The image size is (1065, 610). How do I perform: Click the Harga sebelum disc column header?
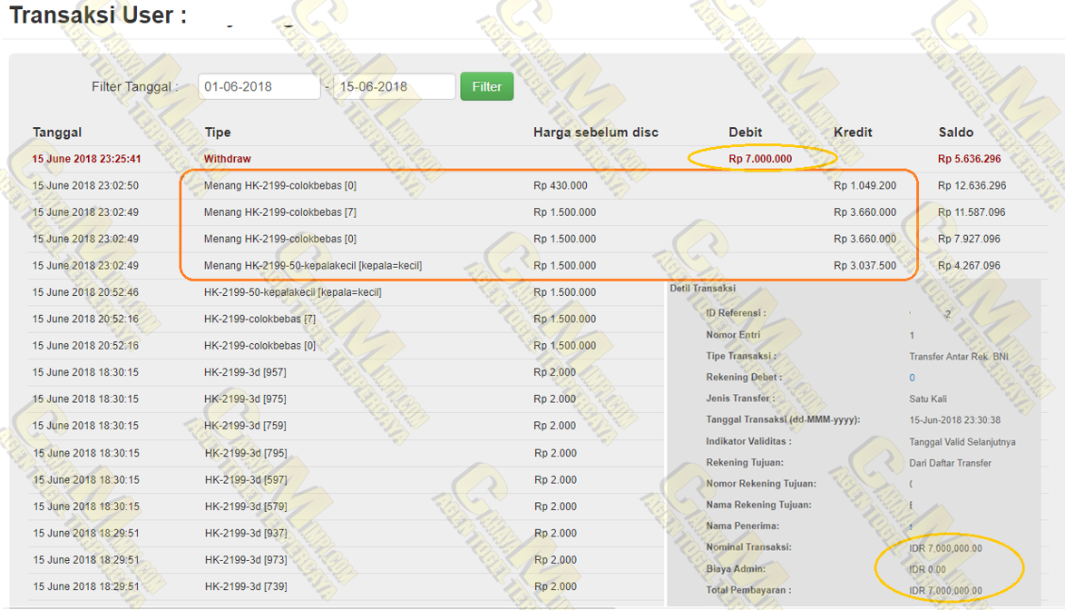[x=595, y=133]
